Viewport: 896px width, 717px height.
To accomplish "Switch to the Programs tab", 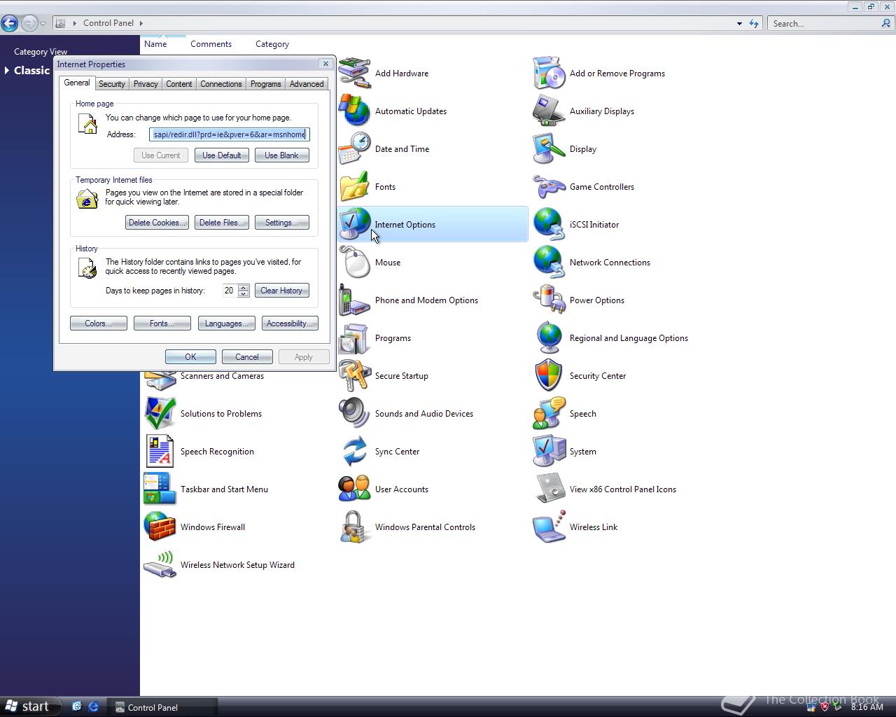I will tap(265, 84).
